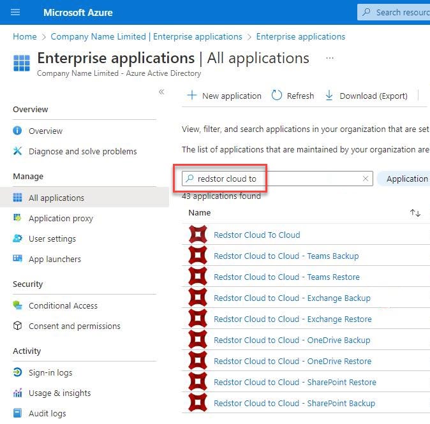
Task: Go to the Home breadcrumb
Action: [x=25, y=36]
